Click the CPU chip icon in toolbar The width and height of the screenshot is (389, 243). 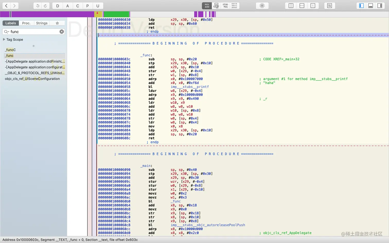262,6
